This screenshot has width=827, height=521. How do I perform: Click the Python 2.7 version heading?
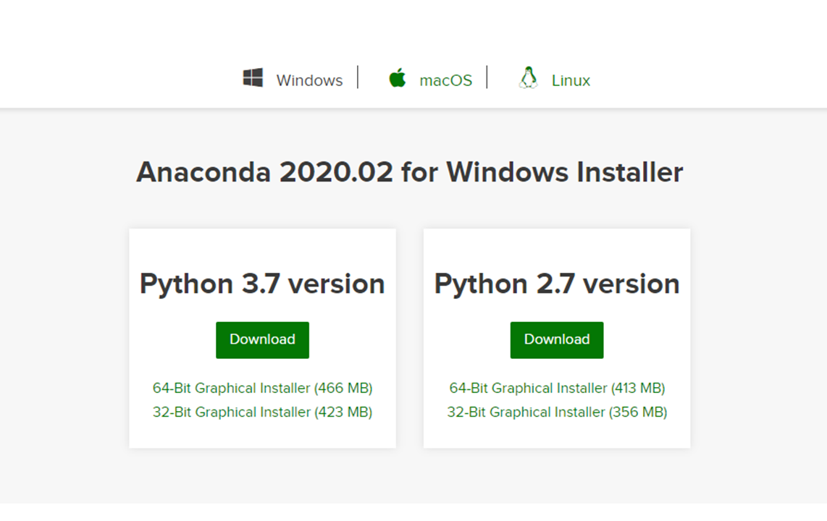[557, 284]
